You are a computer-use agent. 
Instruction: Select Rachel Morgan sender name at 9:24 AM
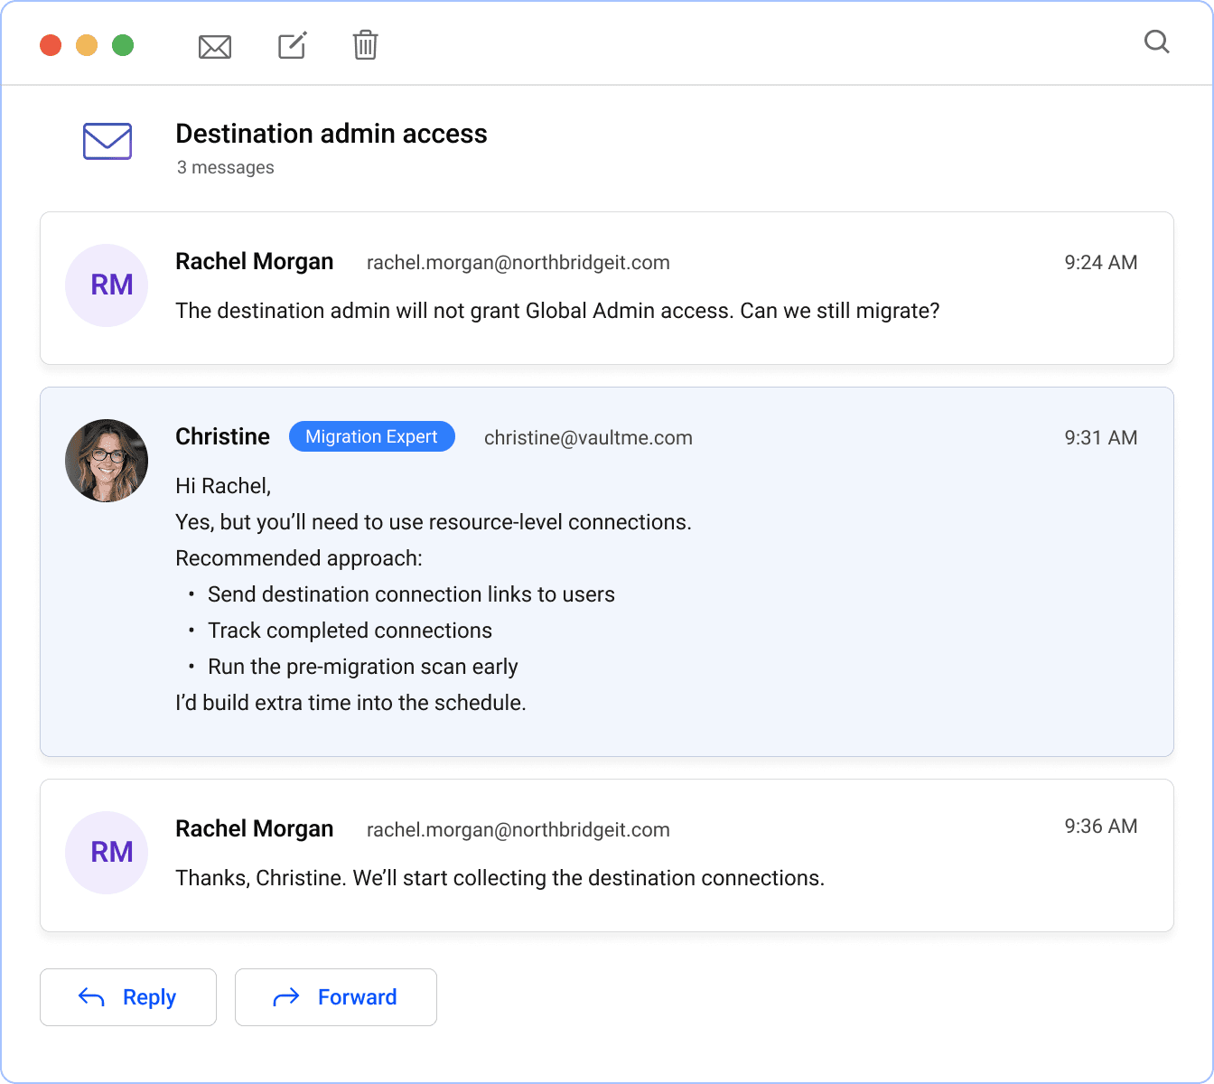(x=255, y=262)
